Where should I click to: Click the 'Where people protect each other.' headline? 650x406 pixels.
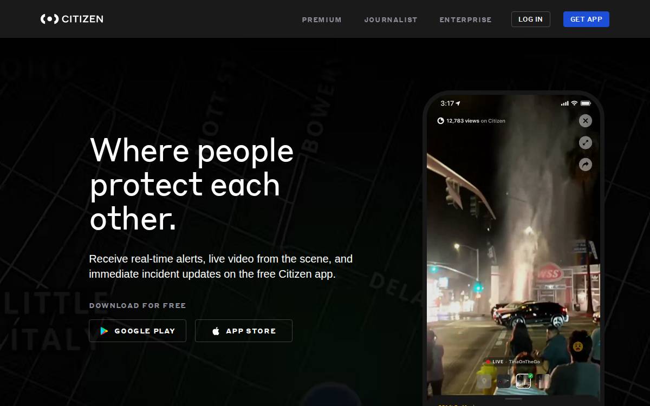192,185
